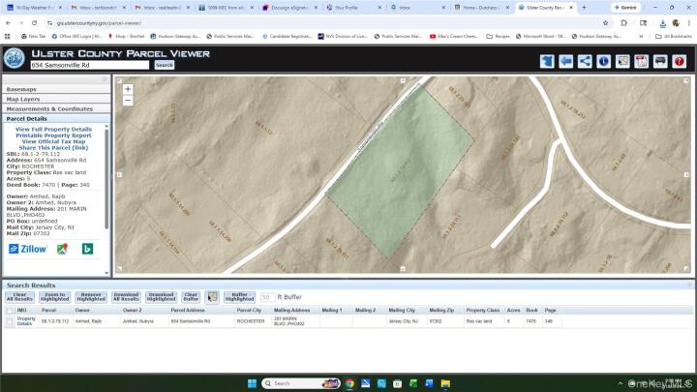The height and width of the screenshot is (392, 697).
Task: Activate the select parcels on map tool
Action: pyautogui.click(x=622, y=61)
